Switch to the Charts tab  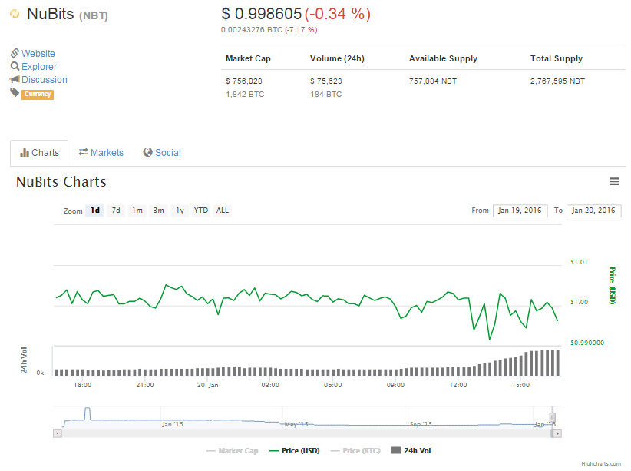(x=39, y=153)
